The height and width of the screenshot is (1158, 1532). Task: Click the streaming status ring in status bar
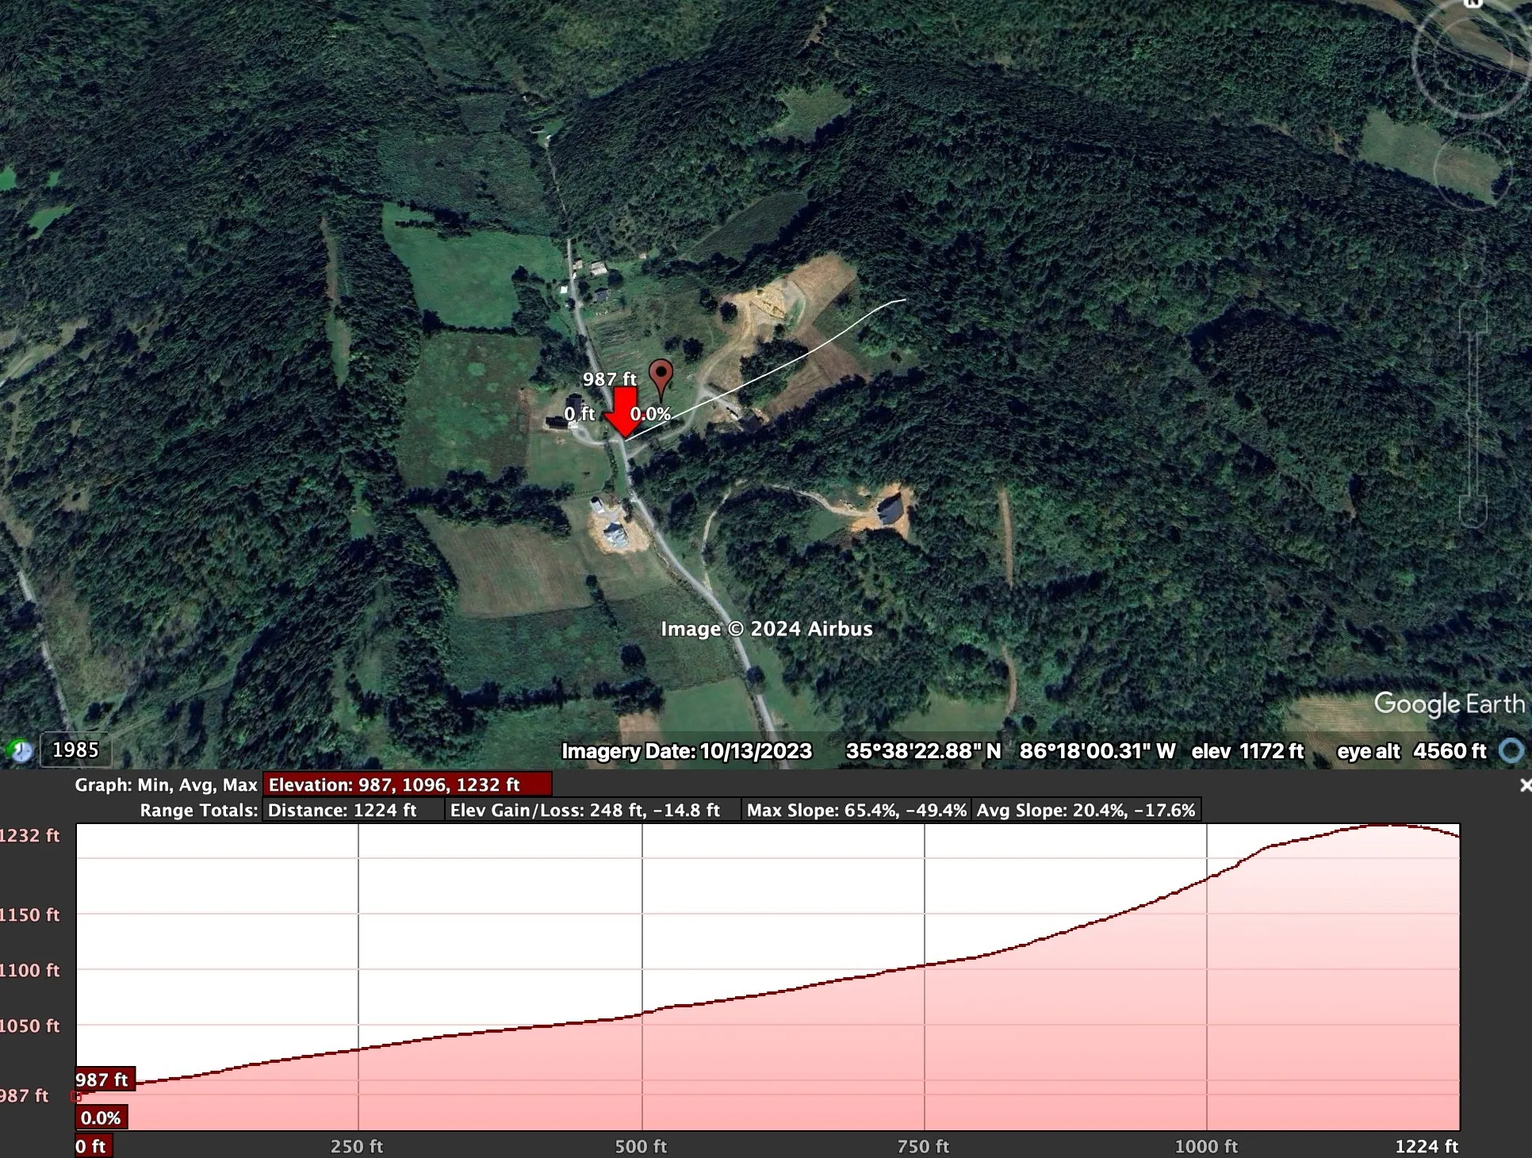[1511, 750]
